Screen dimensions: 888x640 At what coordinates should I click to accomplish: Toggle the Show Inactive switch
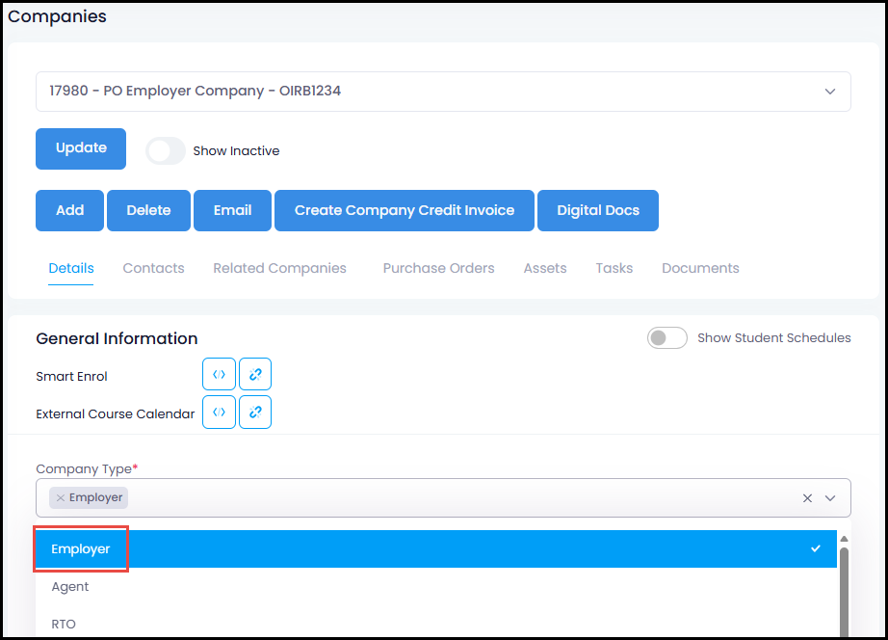pos(165,150)
